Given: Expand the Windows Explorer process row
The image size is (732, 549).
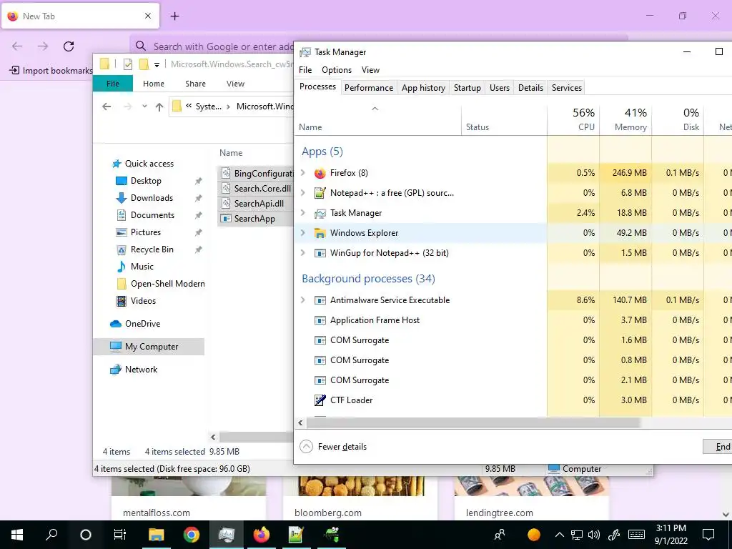Looking at the screenshot, I should tap(302, 233).
